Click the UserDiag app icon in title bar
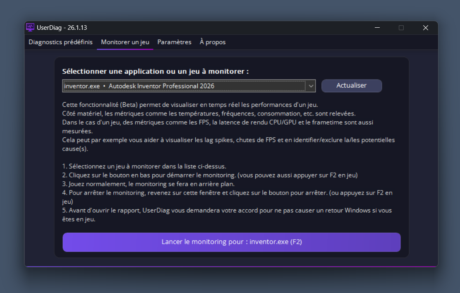The height and width of the screenshot is (293, 460). (30, 28)
